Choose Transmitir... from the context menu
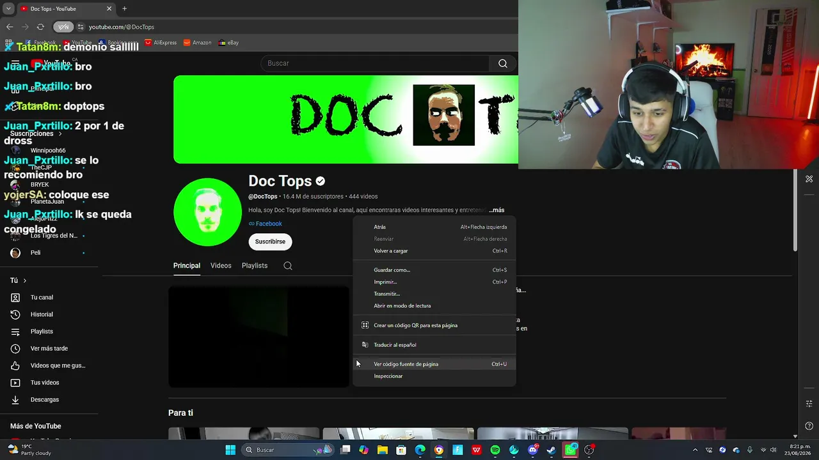This screenshot has width=819, height=460. tap(434, 294)
